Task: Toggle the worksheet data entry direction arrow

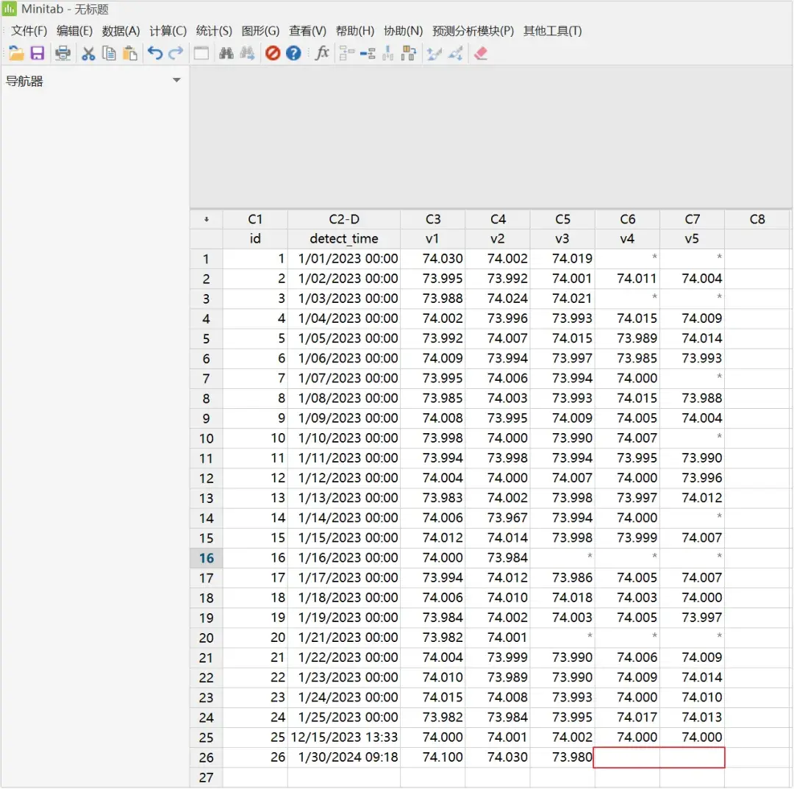Action: point(206,219)
